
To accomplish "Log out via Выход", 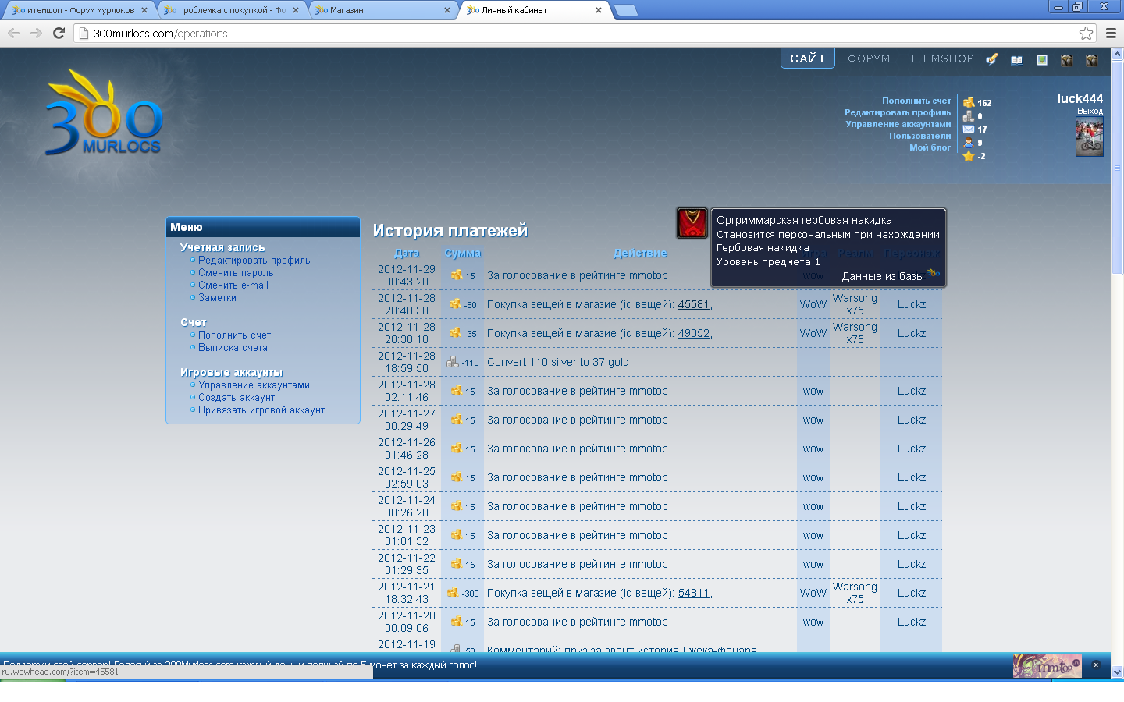I will (x=1090, y=111).
